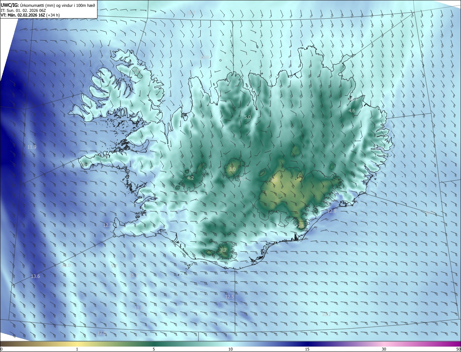Click the colour scale tick label 30

tap(384, 349)
